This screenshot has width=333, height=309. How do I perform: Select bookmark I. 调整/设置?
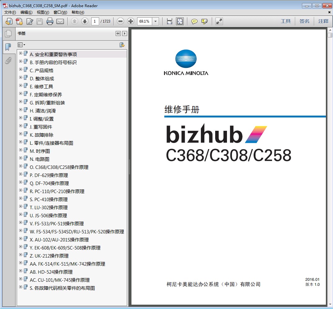point(42,119)
